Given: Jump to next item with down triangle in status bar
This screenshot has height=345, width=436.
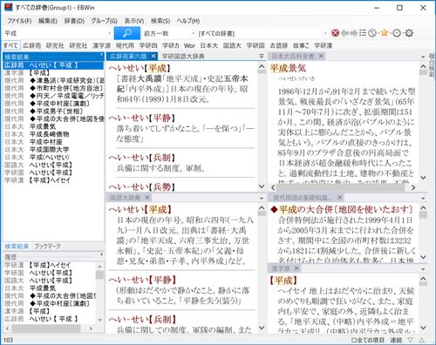Looking at the screenshot, I should [x=411, y=340].
